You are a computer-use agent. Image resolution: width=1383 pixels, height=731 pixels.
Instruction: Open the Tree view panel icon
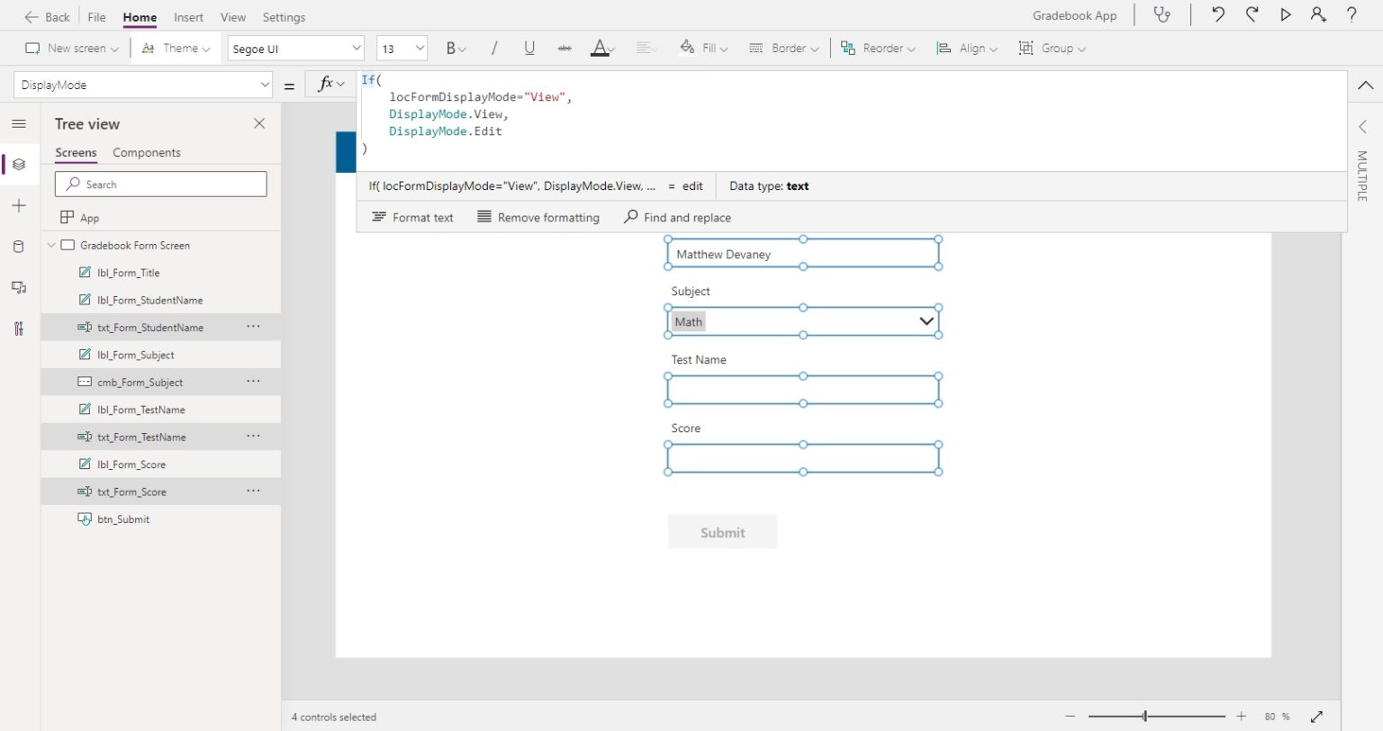(19, 164)
